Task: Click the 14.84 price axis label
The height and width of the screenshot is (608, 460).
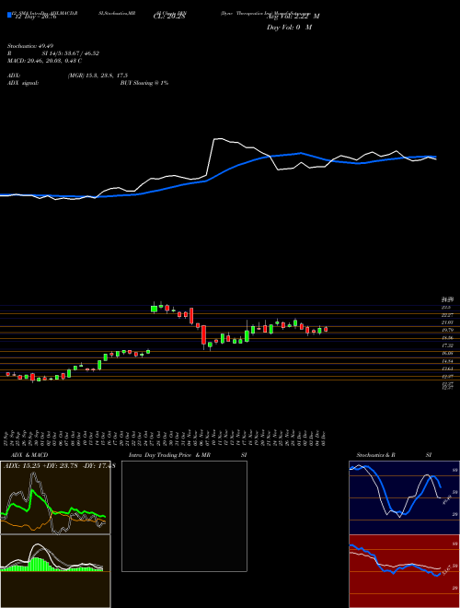Action: click(x=448, y=361)
